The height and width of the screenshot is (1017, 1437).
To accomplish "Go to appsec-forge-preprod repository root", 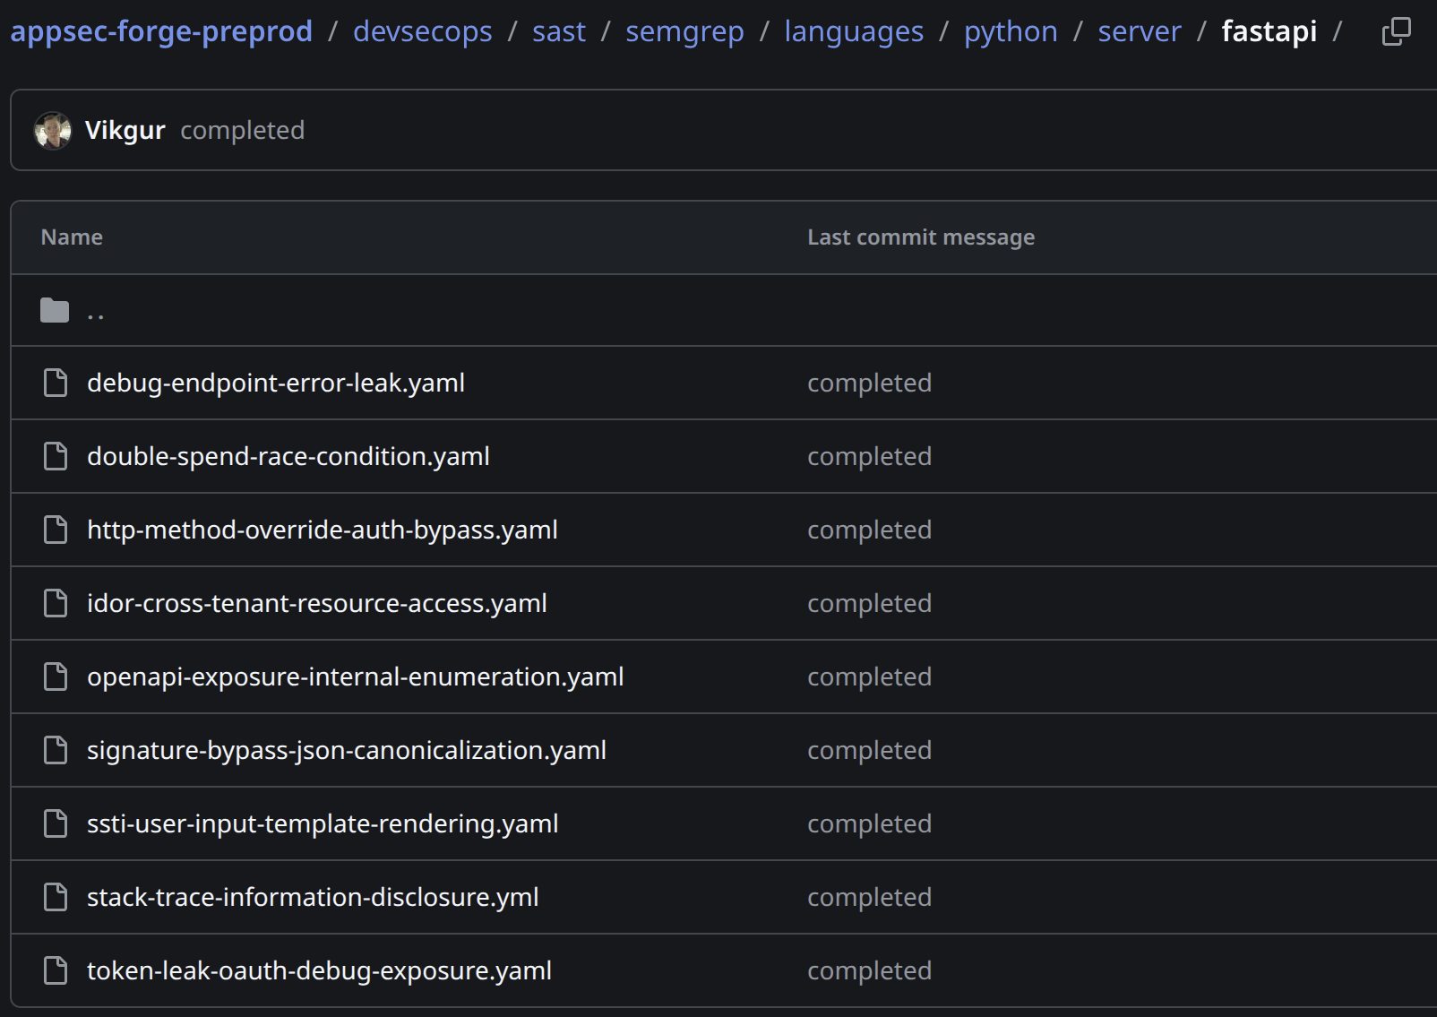I will click(x=161, y=31).
